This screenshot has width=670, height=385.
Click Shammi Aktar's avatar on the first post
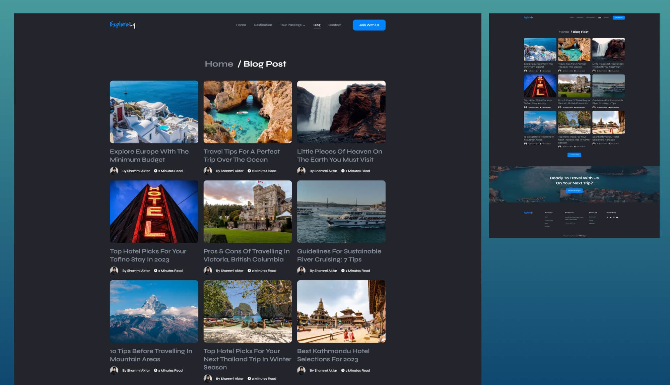point(114,171)
